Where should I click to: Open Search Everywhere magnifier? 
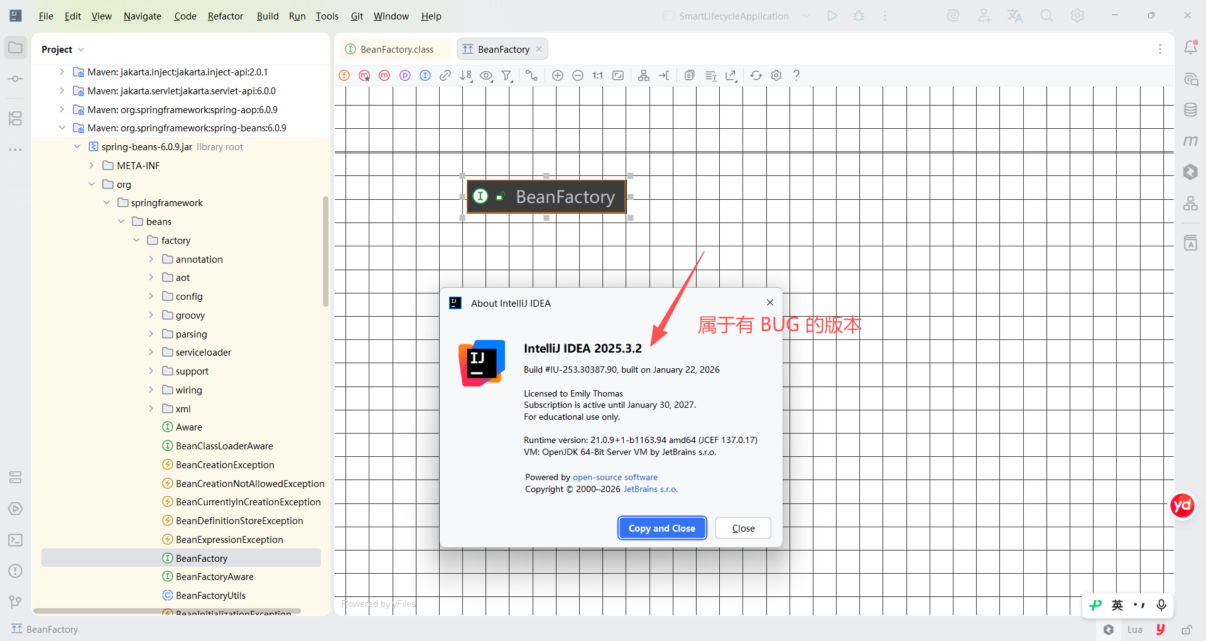click(x=1046, y=16)
